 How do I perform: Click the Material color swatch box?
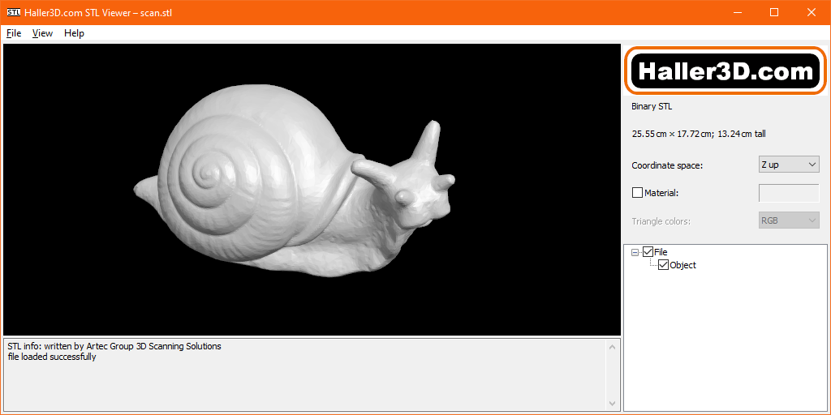pyautogui.click(x=789, y=193)
